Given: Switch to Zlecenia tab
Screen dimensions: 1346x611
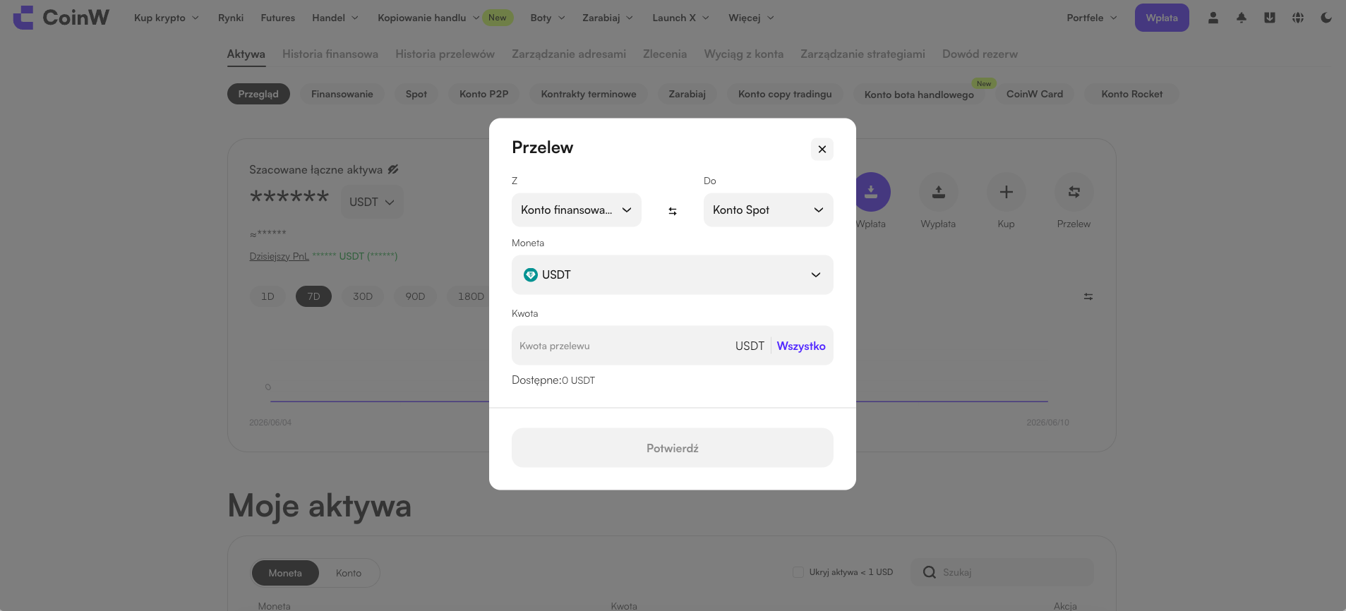Looking at the screenshot, I should point(665,54).
